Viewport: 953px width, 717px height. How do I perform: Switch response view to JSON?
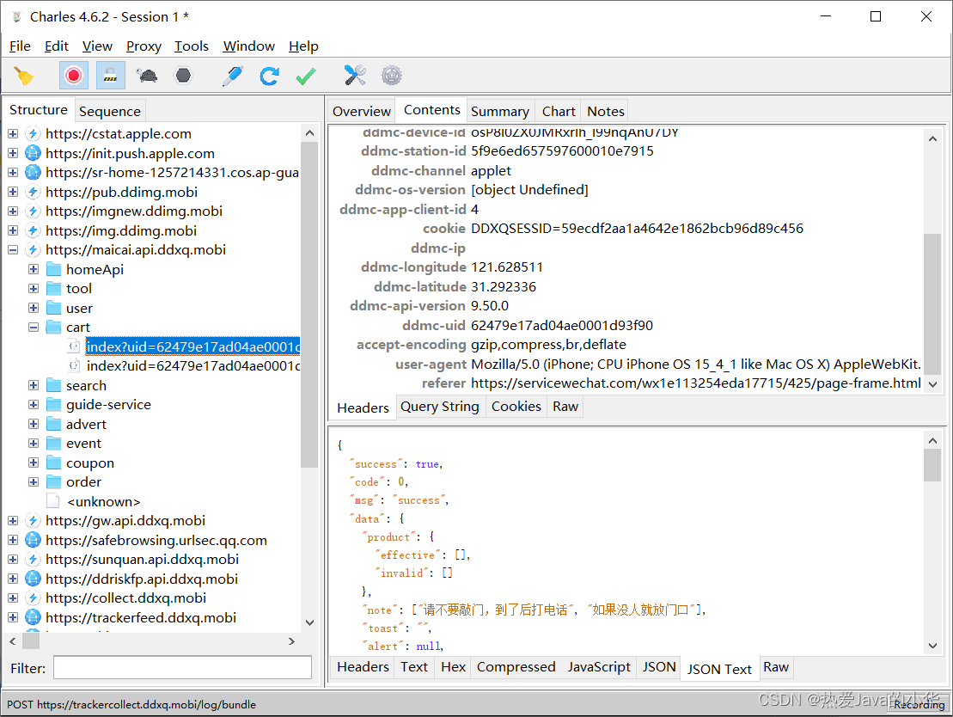pyautogui.click(x=659, y=667)
